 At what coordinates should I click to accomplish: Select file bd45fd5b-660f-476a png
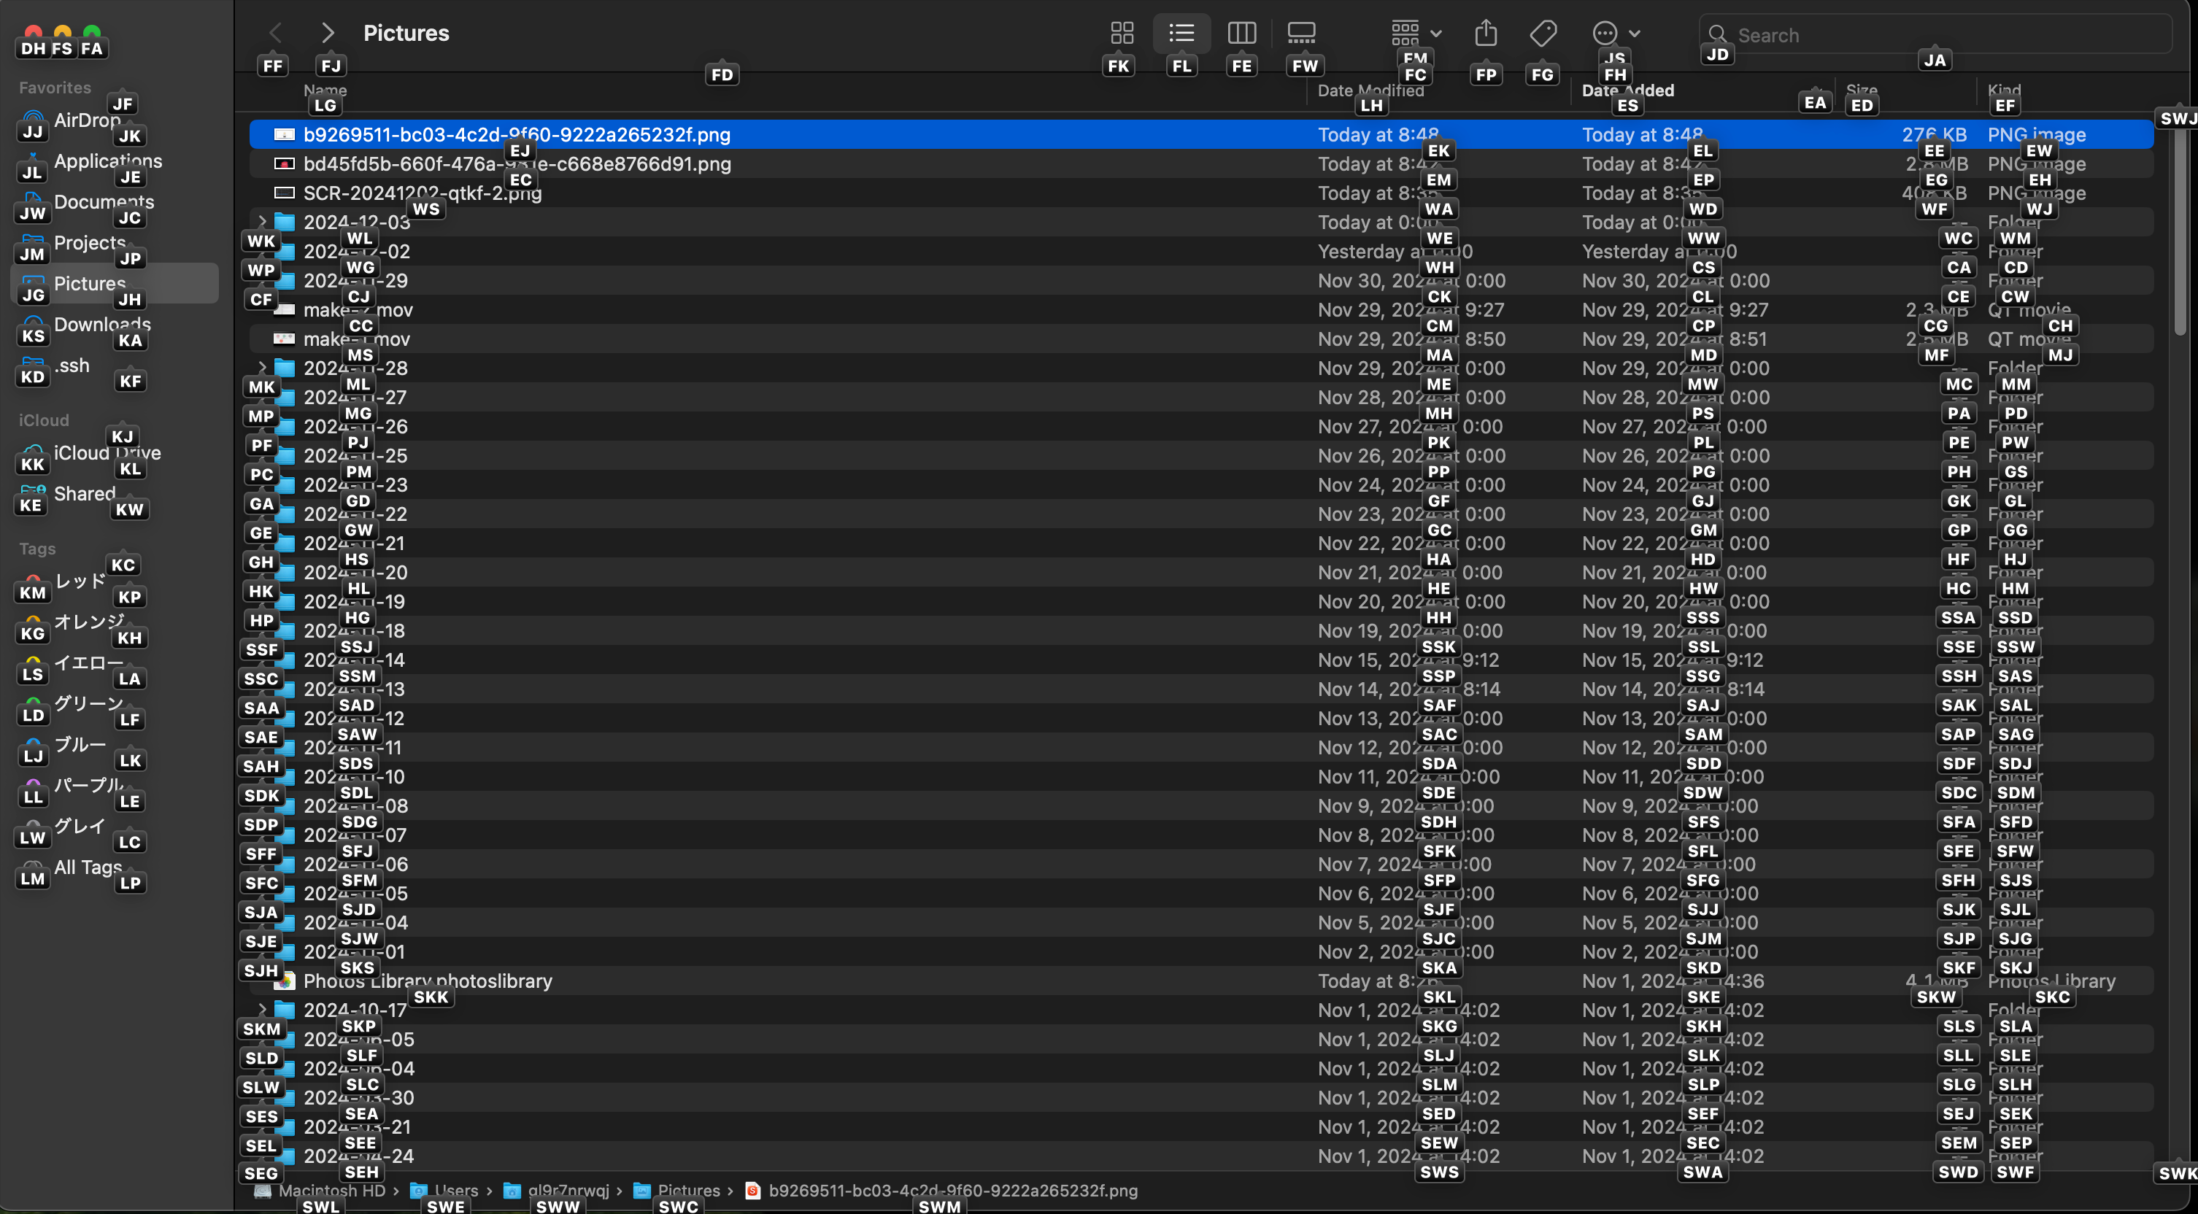1201,164
